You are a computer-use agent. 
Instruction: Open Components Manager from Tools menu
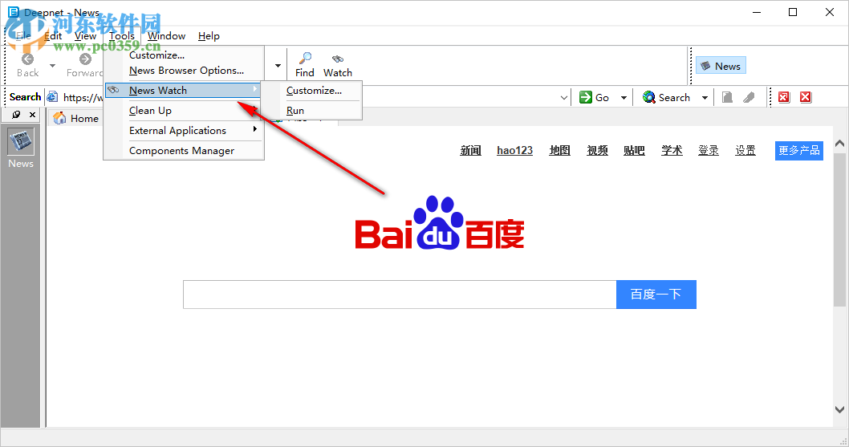point(184,151)
